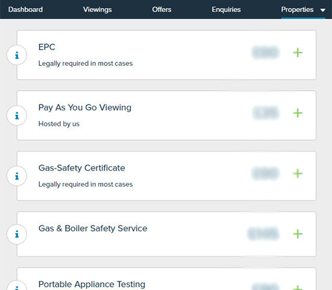This screenshot has width=332, height=290.
Task: Add the Gas-Safety Certificate service
Action: 298,173
